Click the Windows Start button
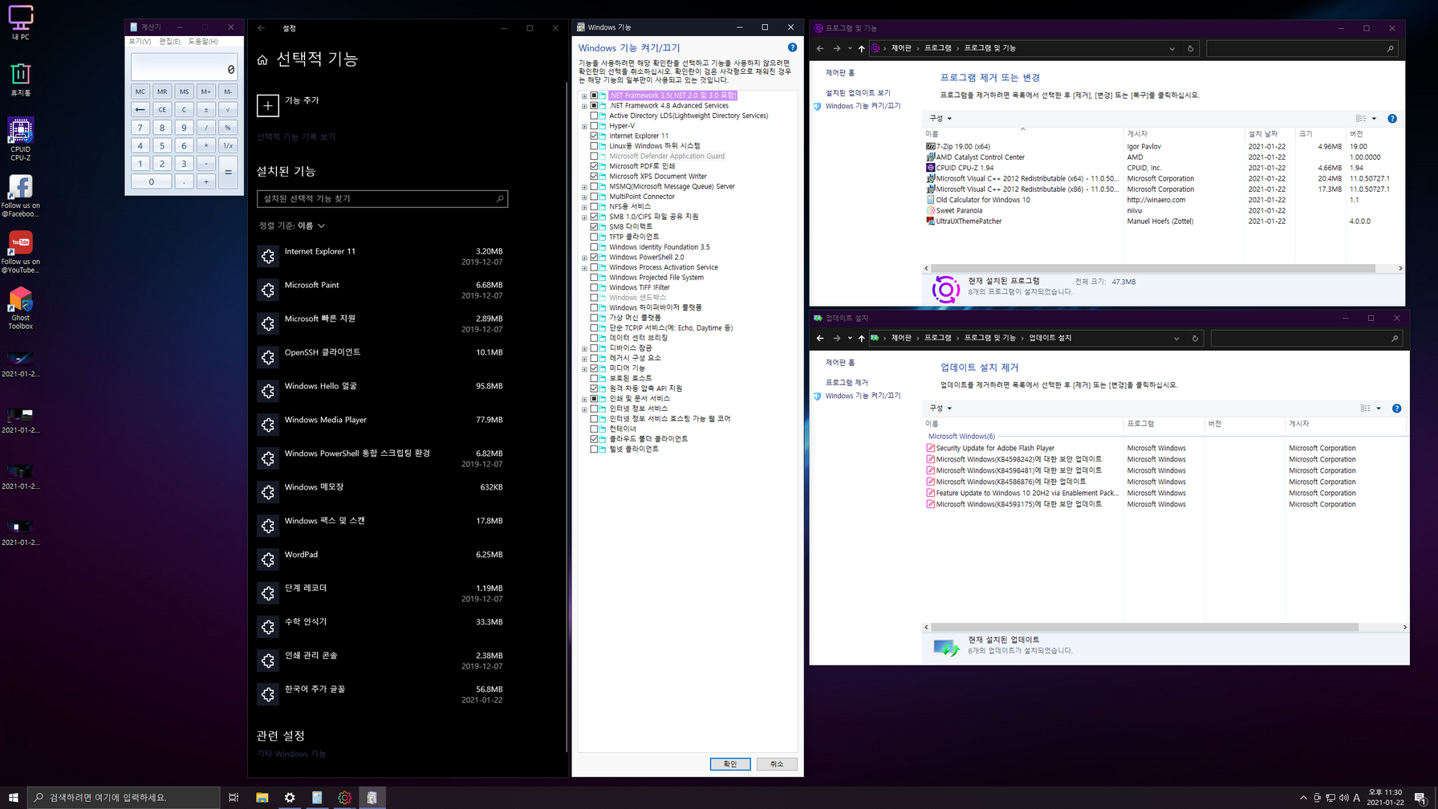 coord(13,797)
